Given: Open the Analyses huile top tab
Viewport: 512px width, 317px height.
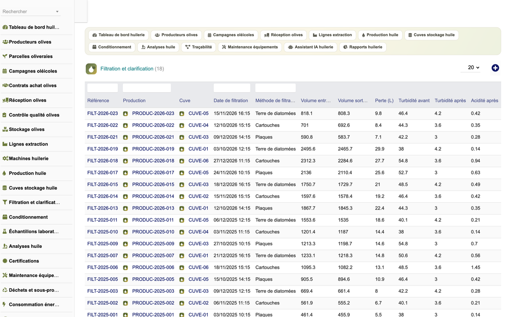Looking at the screenshot, I should coord(158,47).
